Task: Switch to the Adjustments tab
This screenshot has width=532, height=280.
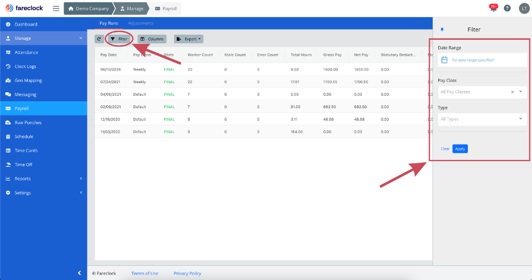Action: [x=140, y=23]
